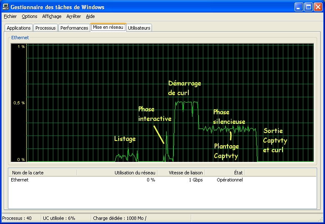Click the Vitesse de liaison column header
This screenshot has width=325, height=224.
181,172
